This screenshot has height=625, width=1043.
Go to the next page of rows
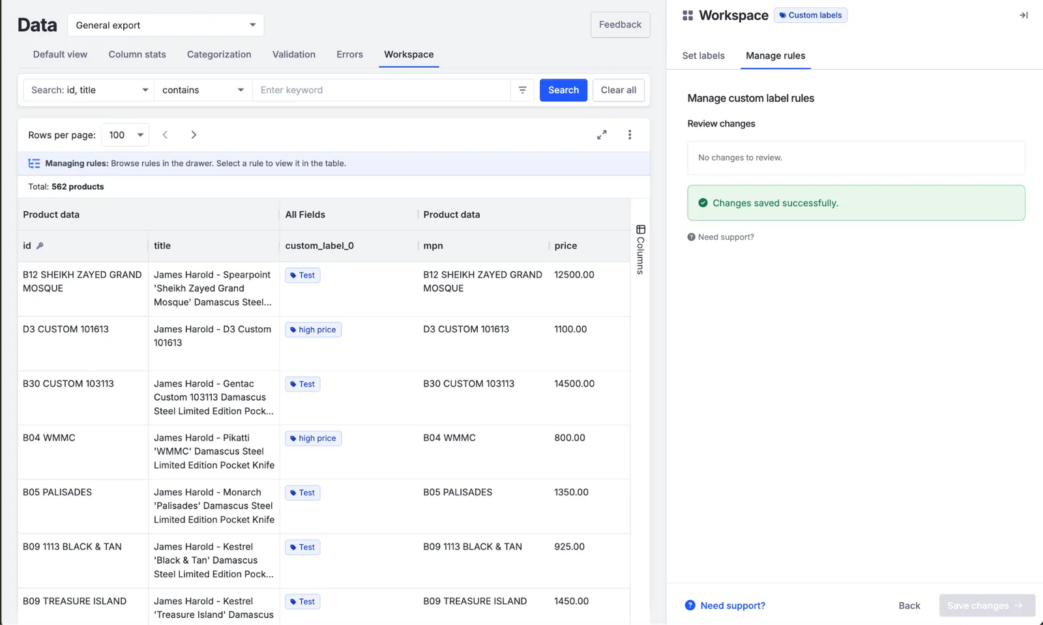(x=194, y=135)
